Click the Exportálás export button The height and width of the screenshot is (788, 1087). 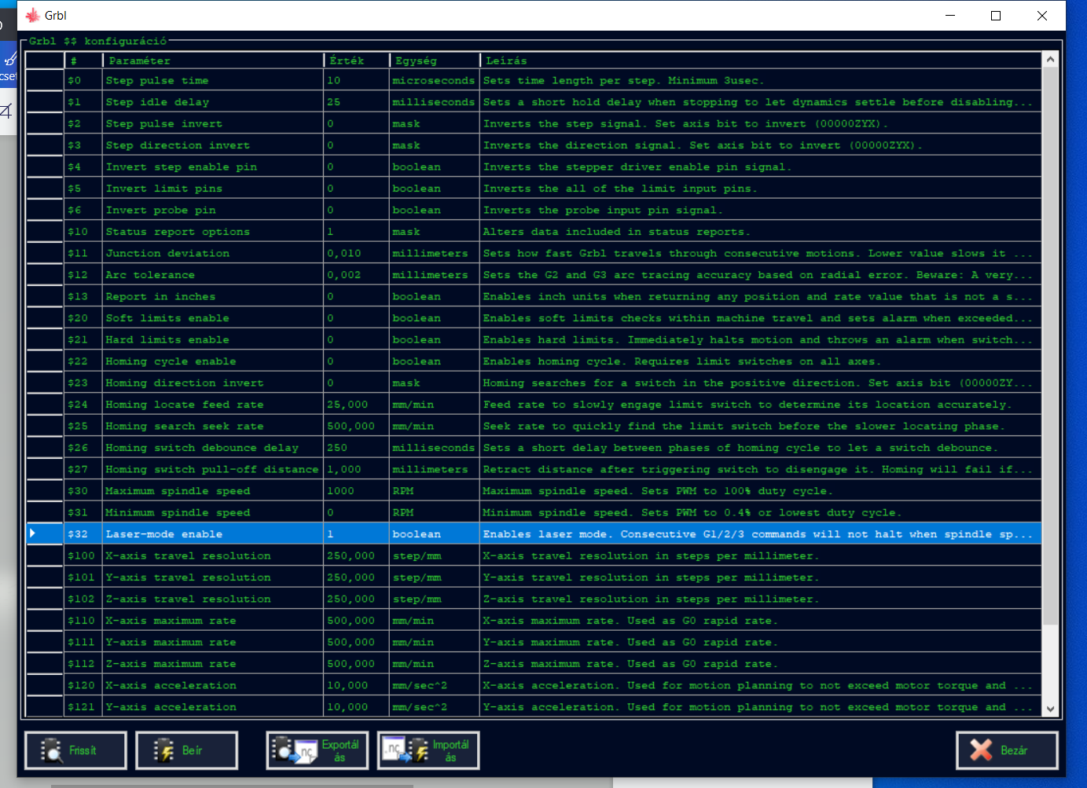tap(318, 750)
